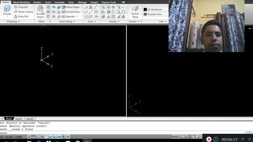Apply solid Subtract tool
Viewport: 253px width, 142px height.
coord(54,12)
